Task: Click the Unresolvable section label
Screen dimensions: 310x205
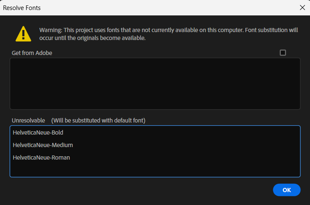Action: click(28, 120)
